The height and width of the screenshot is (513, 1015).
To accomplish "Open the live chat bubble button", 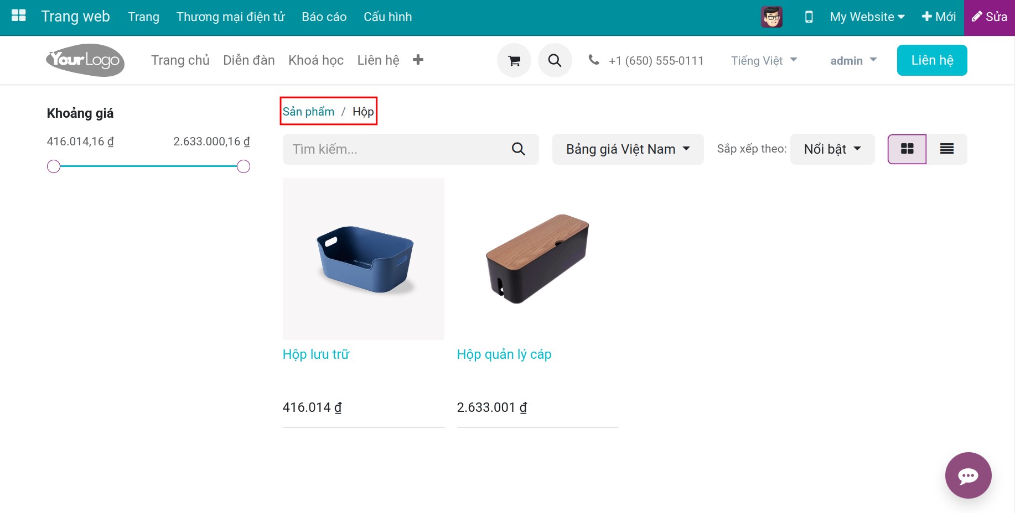I will click(968, 475).
